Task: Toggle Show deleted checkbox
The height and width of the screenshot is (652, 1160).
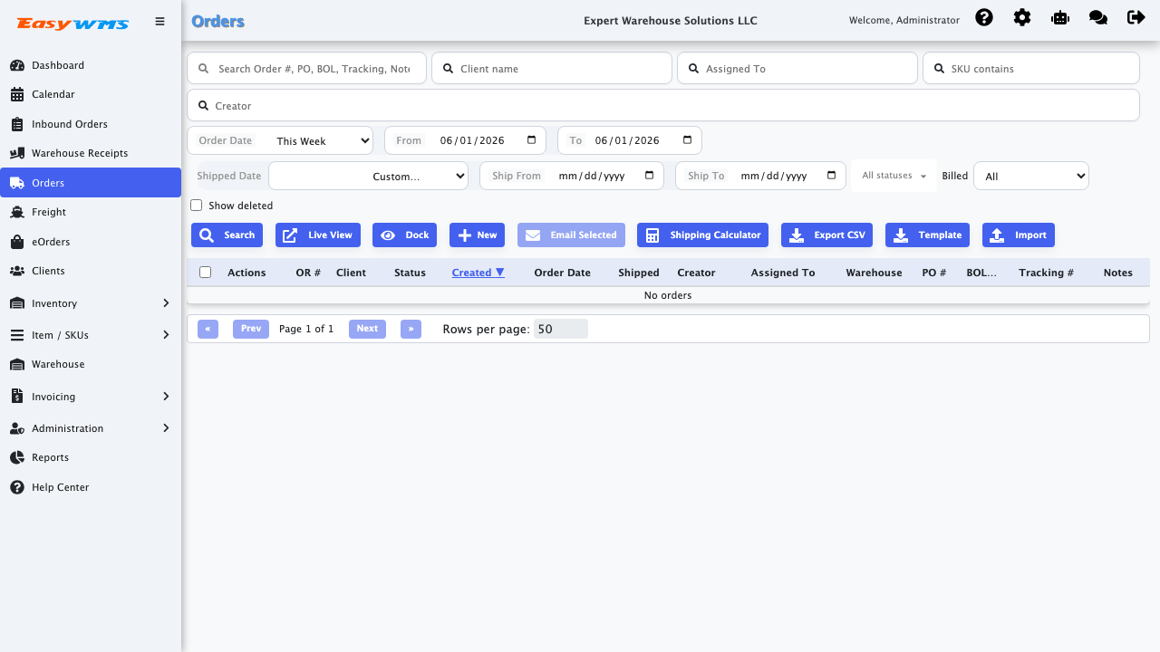Action: click(x=196, y=206)
